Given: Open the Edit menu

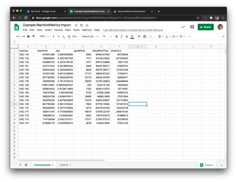Looking at the screenshot, I should 32,30.
